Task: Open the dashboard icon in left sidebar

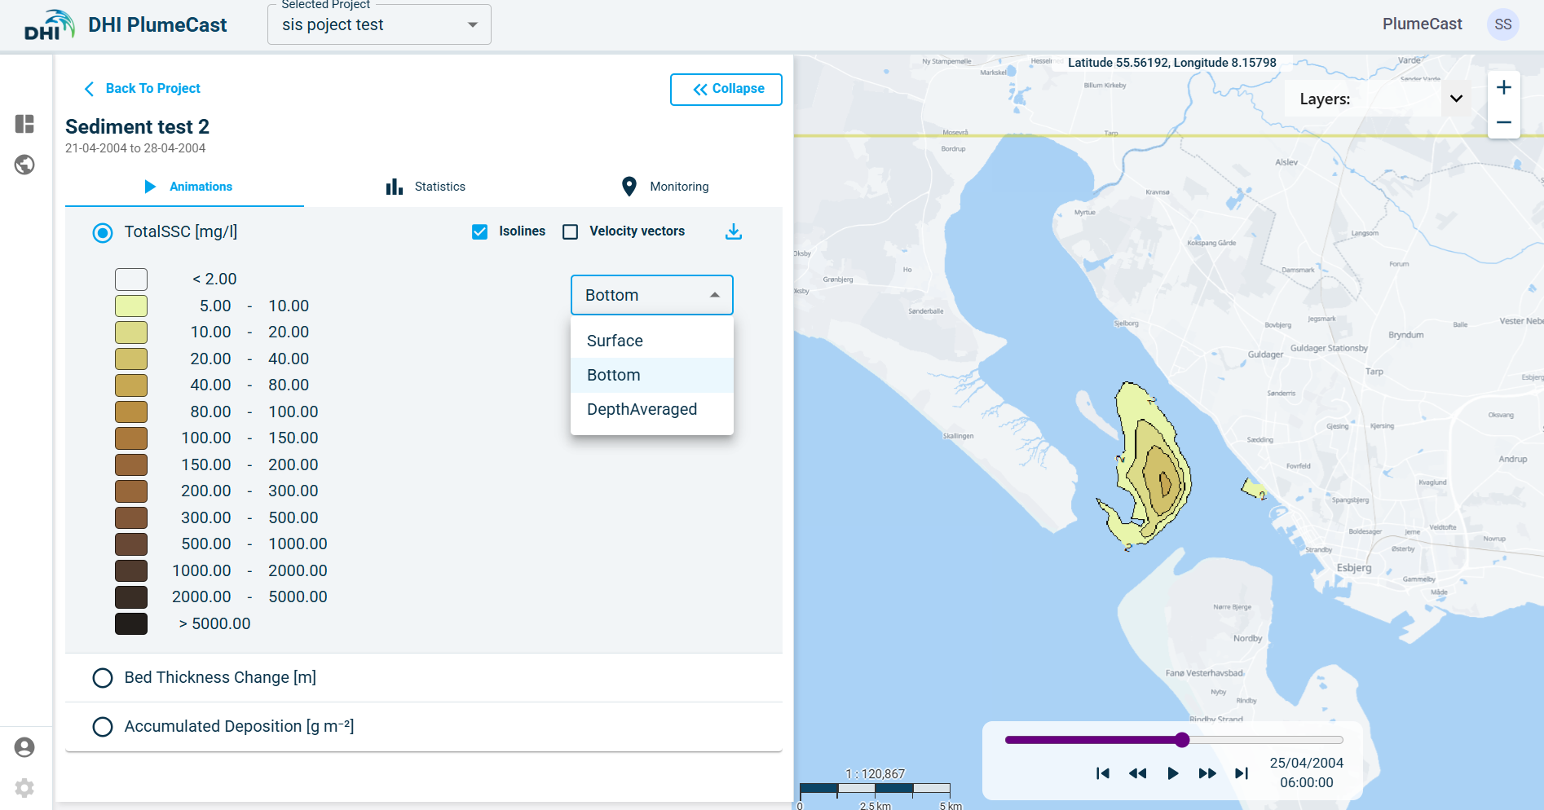Action: click(24, 124)
